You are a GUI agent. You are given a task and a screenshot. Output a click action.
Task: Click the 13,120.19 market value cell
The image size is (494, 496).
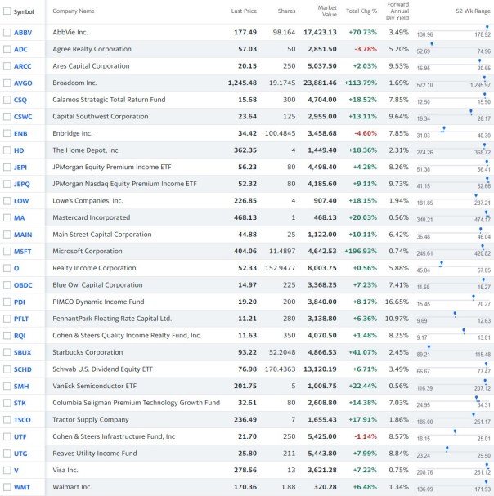coord(320,369)
